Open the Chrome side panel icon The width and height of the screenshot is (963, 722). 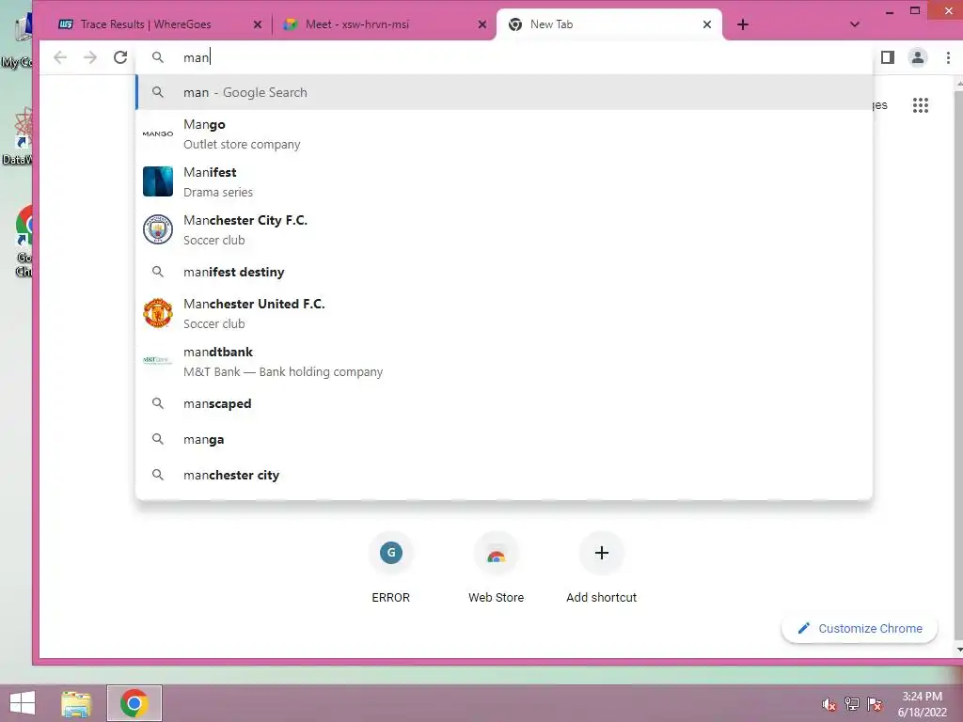[x=888, y=57]
